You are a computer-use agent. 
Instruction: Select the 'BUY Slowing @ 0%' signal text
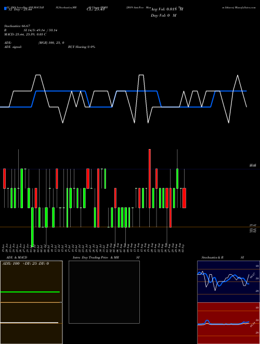click(82, 47)
